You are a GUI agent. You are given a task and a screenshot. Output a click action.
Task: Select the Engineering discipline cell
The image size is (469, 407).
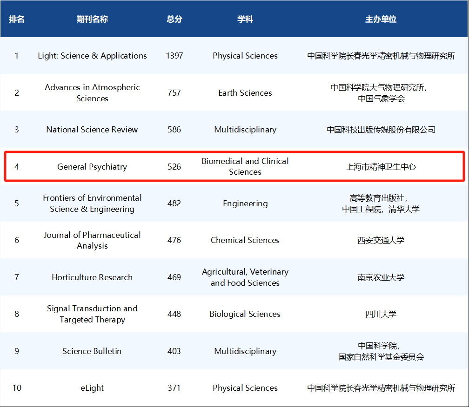point(245,203)
